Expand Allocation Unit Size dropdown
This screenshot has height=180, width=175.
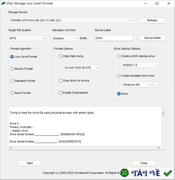click(65, 38)
